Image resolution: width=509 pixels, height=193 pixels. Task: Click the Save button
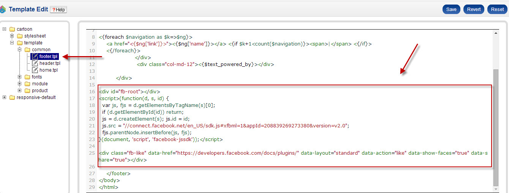pos(451,9)
